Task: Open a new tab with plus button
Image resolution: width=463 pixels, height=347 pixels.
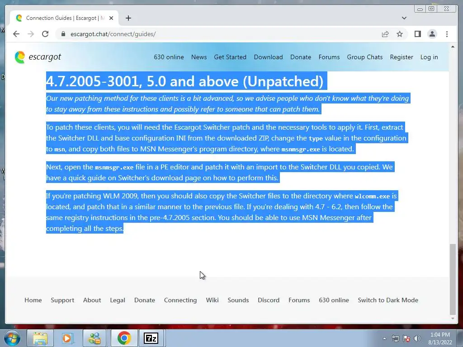Action: (x=128, y=18)
